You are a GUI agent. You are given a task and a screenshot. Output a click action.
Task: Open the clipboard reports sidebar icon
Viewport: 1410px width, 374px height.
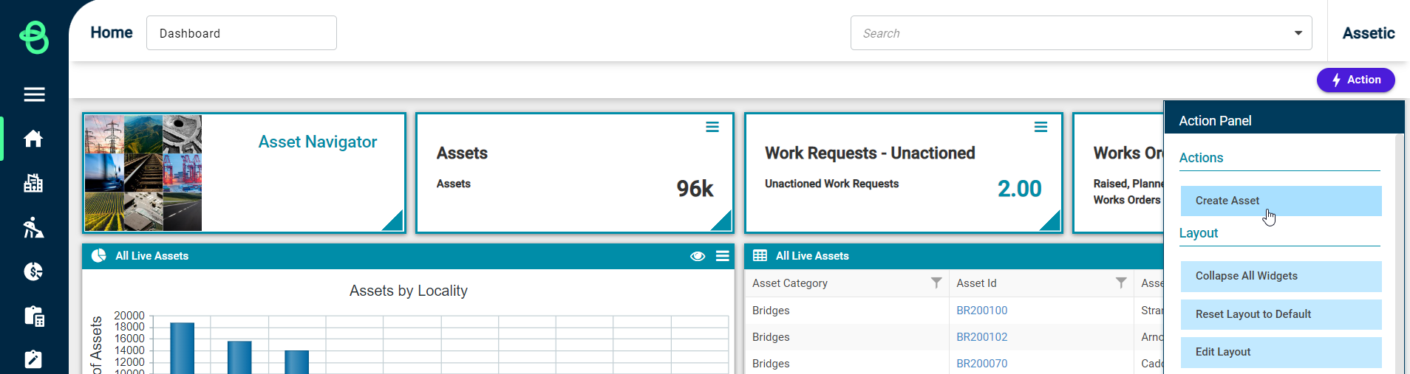tap(34, 316)
